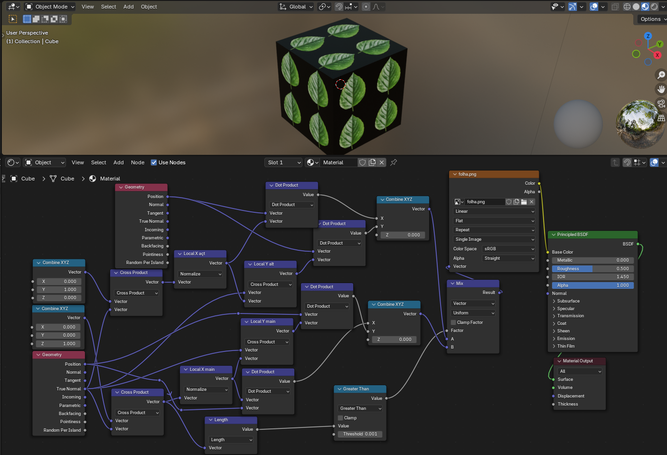This screenshot has width=667, height=455.
Task: Adjust the Metallic slider in Principled BSDF
Action: pyautogui.click(x=593, y=260)
